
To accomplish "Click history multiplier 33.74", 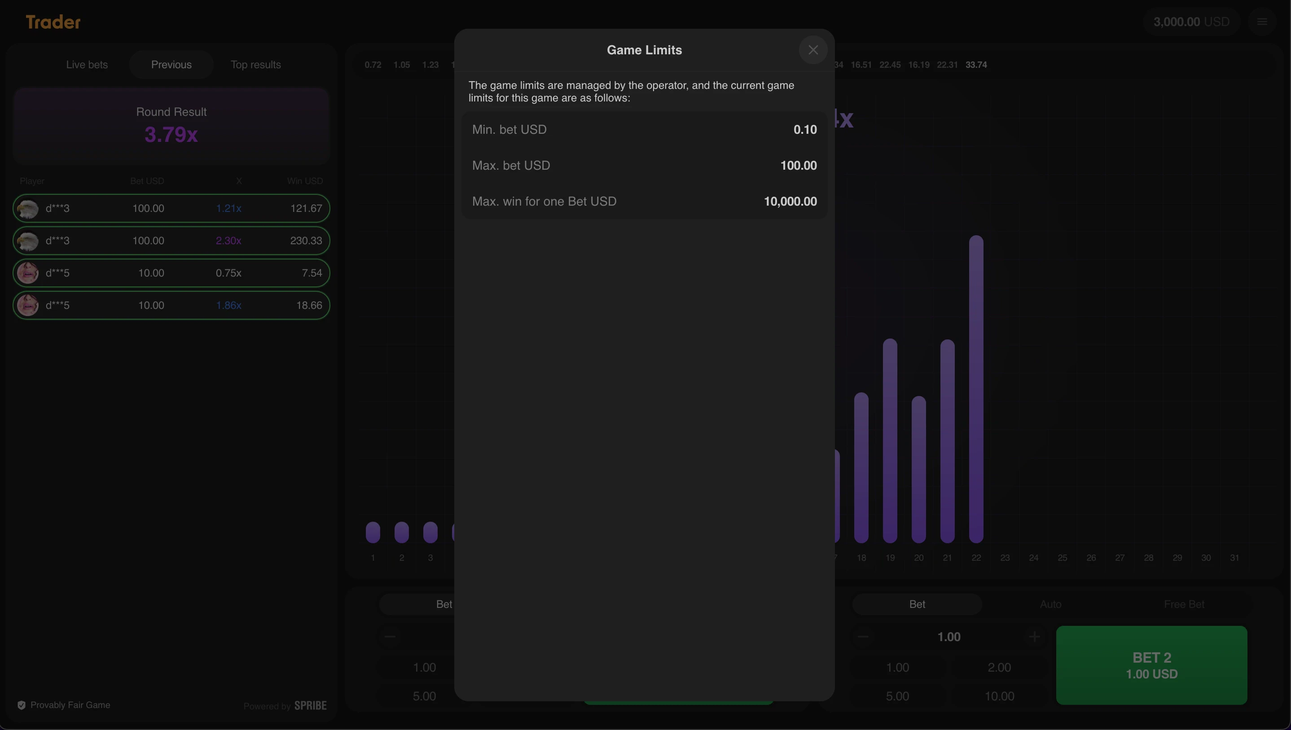I will tap(976, 65).
